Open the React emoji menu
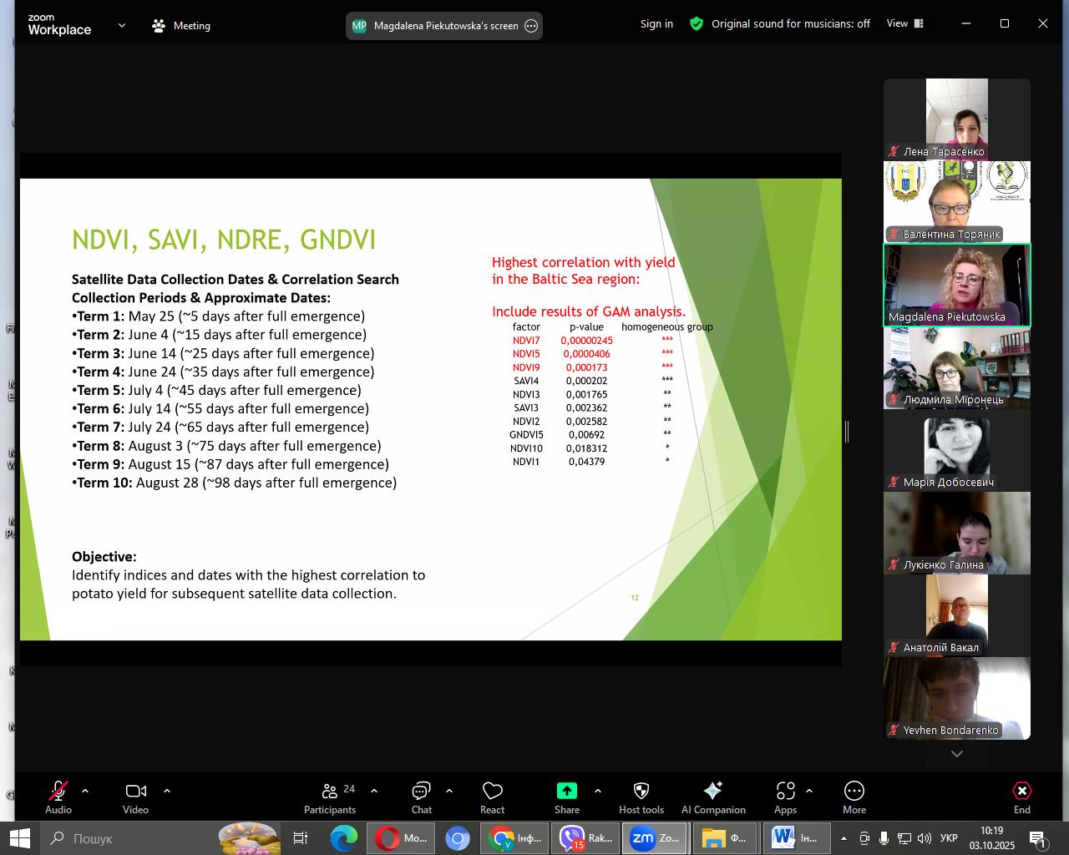The image size is (1069, 855). [x=492, y=797]
